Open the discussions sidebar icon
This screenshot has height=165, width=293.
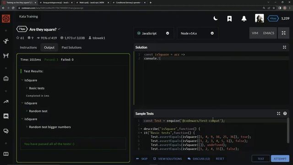[x=6, y=131]
